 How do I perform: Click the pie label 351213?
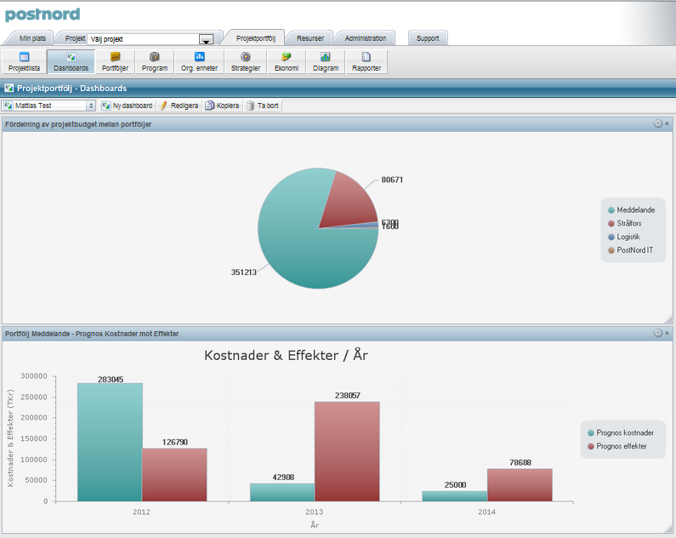tap(243, 272)
